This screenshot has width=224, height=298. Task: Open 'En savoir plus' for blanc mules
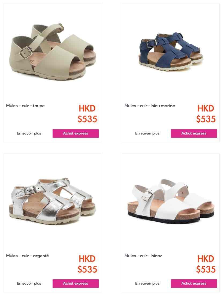[x=147, y=283]
